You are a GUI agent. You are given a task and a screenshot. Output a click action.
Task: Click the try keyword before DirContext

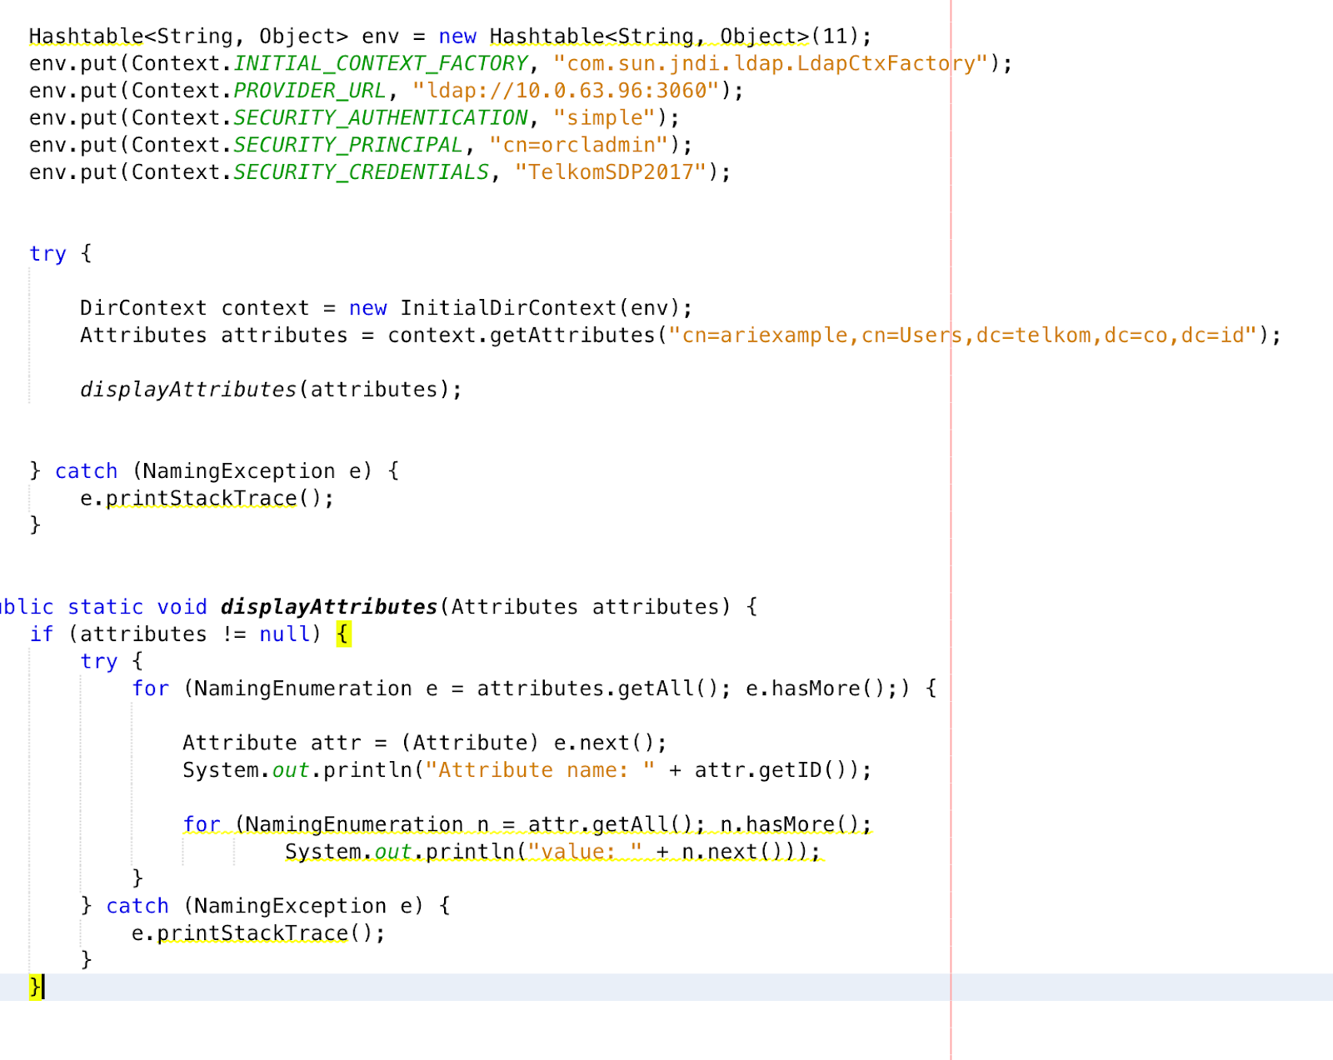click(x=47, y=252)
